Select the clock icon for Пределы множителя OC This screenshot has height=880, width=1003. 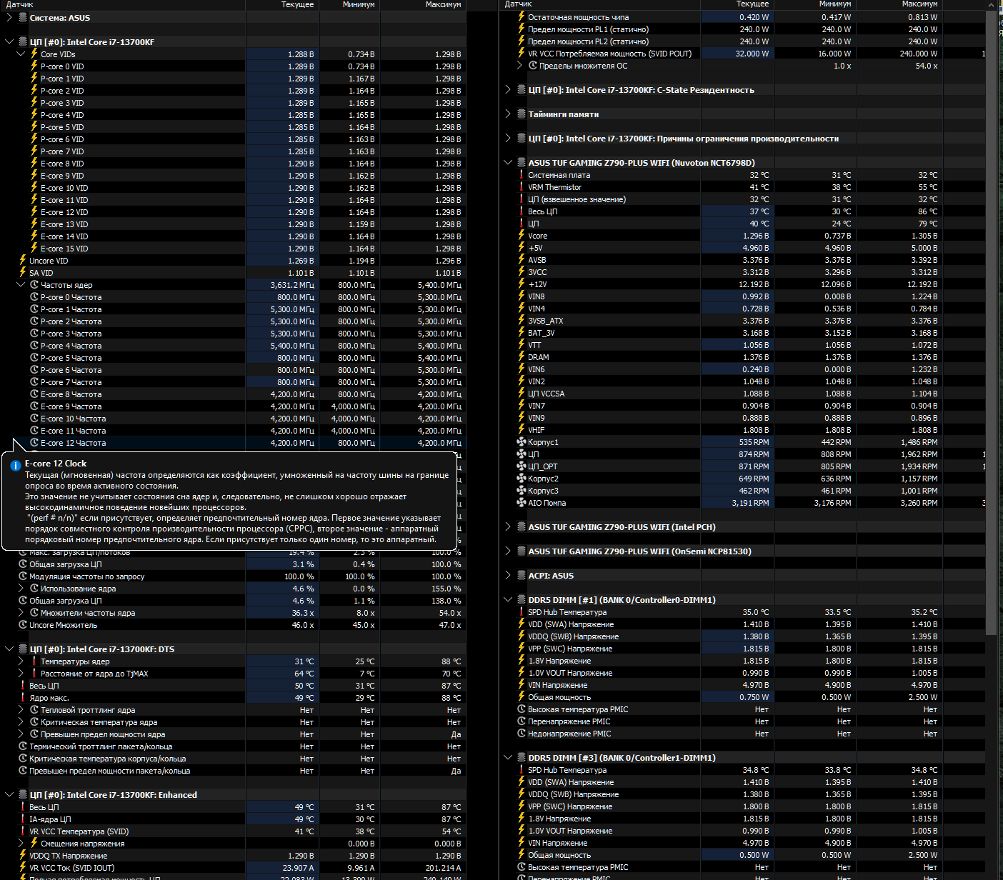532,66
